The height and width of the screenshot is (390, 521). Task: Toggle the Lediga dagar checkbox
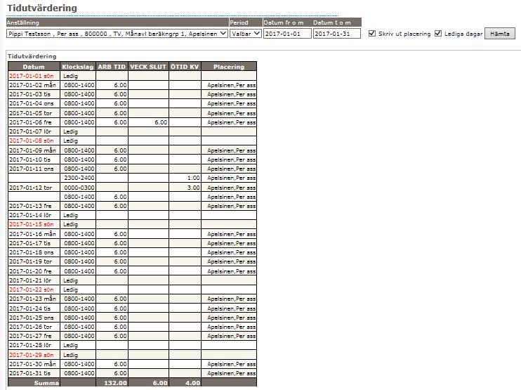point(438,33)
